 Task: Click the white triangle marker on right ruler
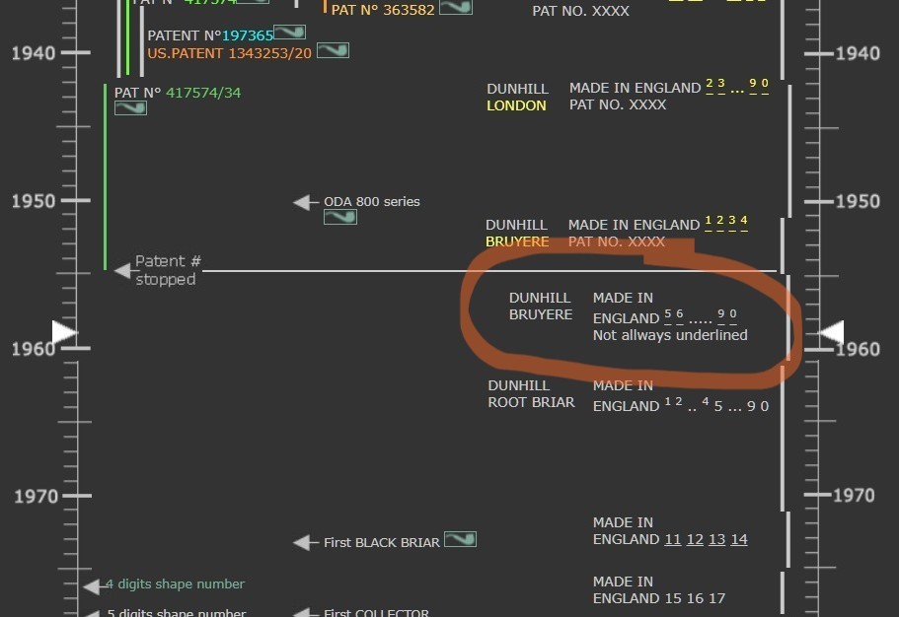tap(832, 333)
